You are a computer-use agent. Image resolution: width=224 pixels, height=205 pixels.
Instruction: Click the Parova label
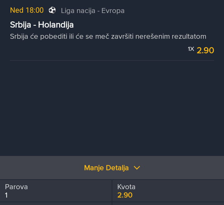(x=16, y=187)
